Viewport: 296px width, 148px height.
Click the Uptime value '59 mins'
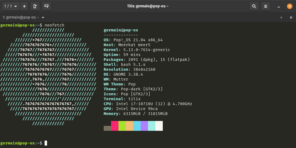pos(132,55)
